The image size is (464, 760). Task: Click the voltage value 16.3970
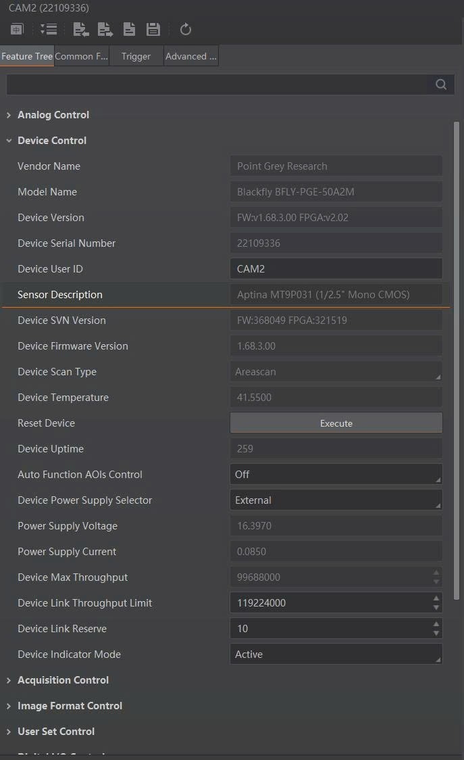[336, 526]
